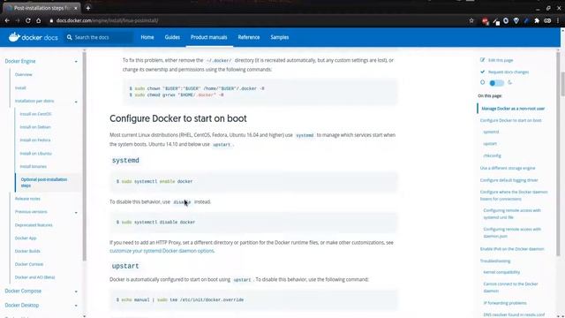
Task: Click the Search the docs field
Action: 99,37
